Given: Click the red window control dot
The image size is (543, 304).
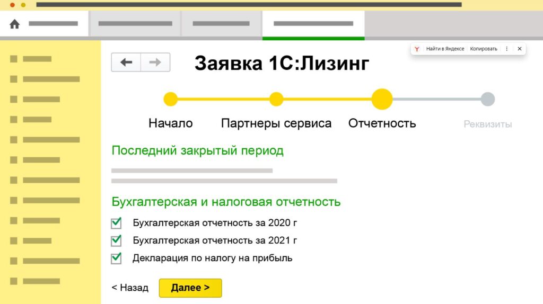Looking at the screenshot, I should [13, 5].
